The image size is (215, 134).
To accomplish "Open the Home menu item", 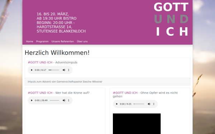I will [x=30, y=41].
